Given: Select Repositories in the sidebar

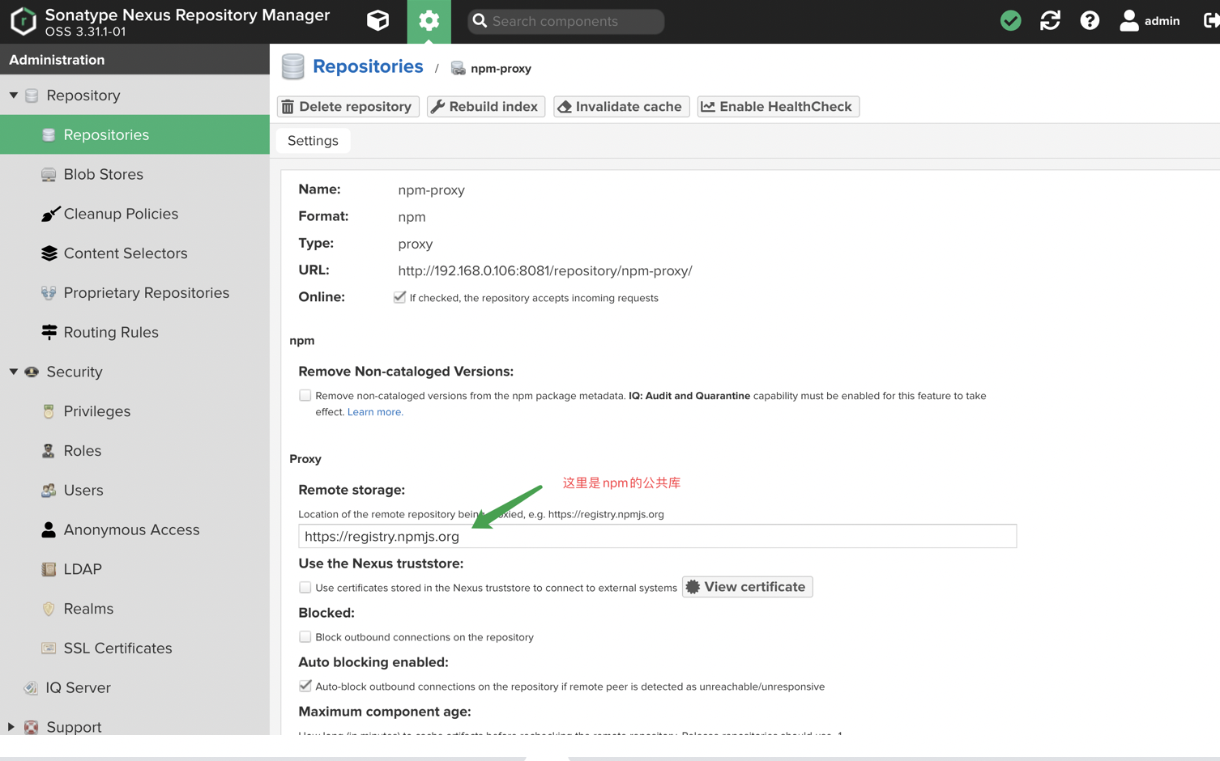Looking at the screenshot, I should [x=134, y=134].
